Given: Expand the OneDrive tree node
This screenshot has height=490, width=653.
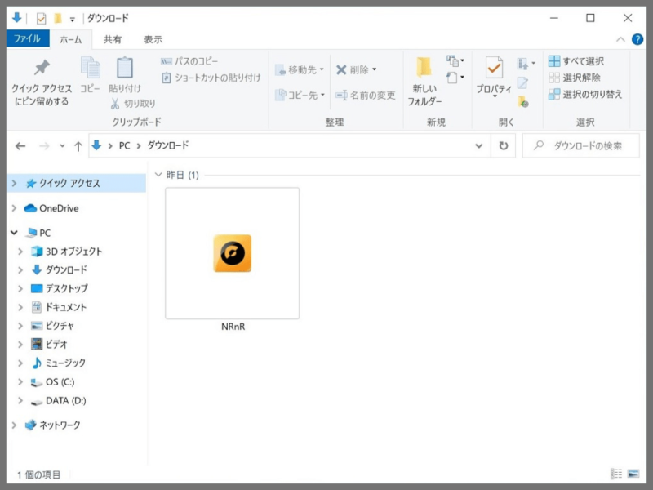Looking at the screenshot, I should [14, 208].
